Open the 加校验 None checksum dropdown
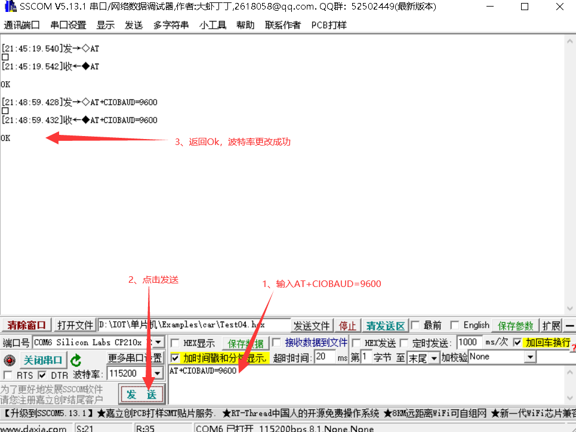The height and width of the screenshot is (432, 576). 530,357
